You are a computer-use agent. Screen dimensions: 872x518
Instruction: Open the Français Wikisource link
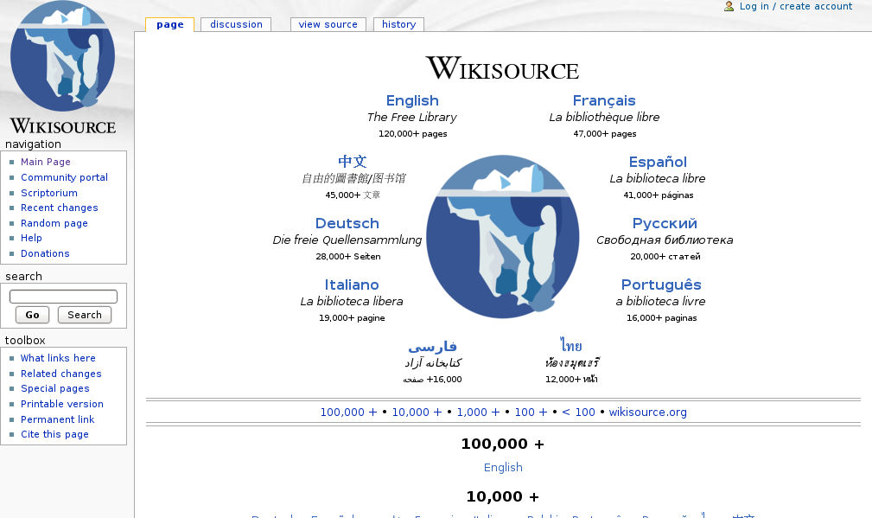tap(604, 100)
